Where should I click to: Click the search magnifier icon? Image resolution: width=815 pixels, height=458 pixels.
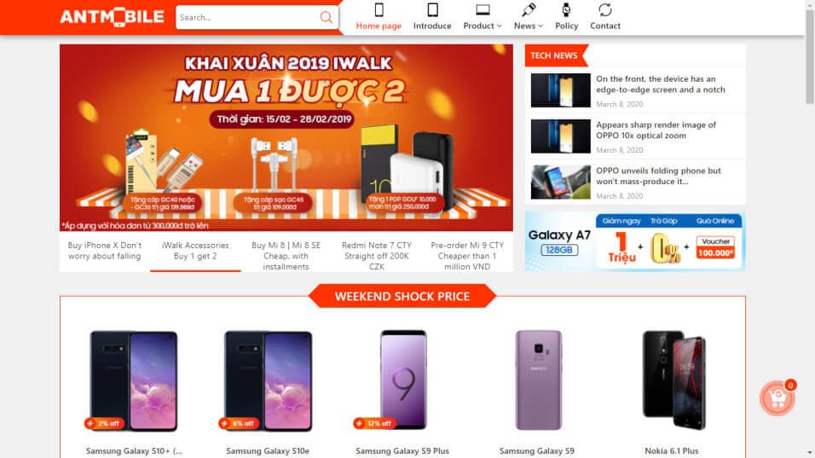click(326, 17)
